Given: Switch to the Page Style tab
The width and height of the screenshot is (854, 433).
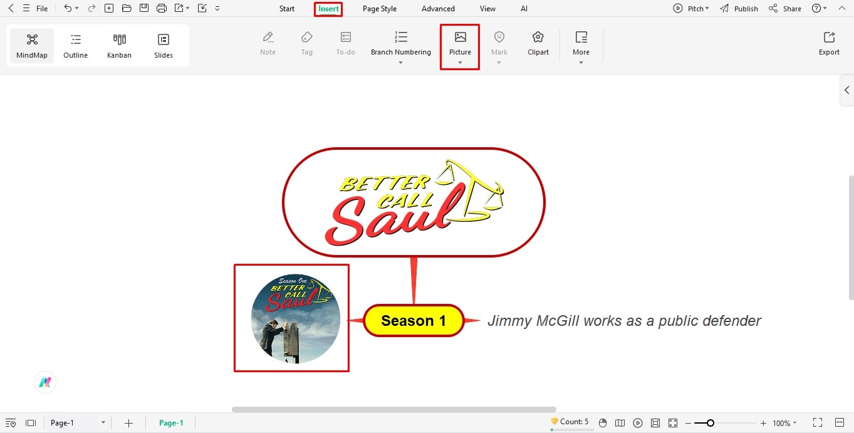Looking at the screenshot, I should (x=380, y=9).
